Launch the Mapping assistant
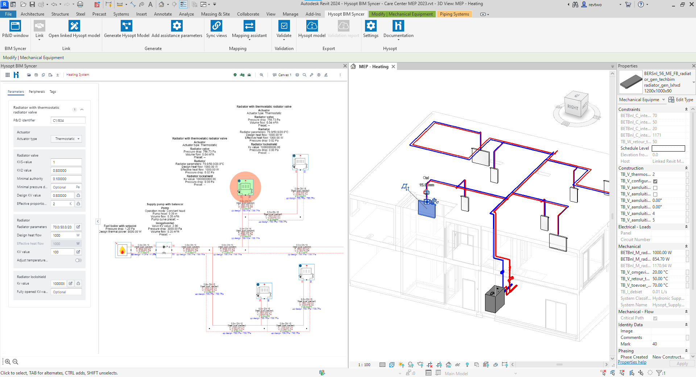Image resolution: width=696 pixels, height=377 pixels. click(249, 26)
